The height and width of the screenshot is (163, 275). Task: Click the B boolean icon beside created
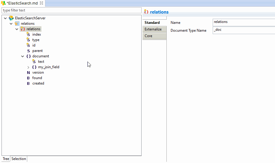(28, 84)
